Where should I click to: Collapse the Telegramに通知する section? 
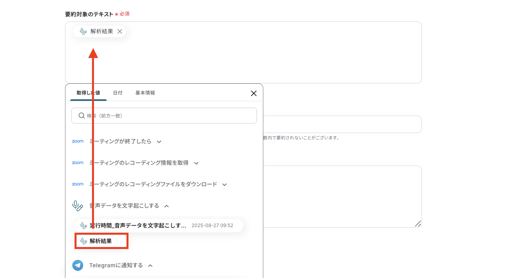click(150, 265)
